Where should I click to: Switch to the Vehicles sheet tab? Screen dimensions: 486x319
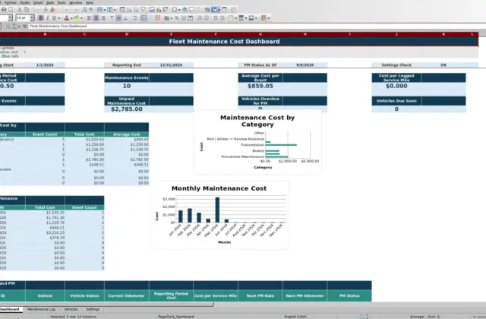pos(71,309)
